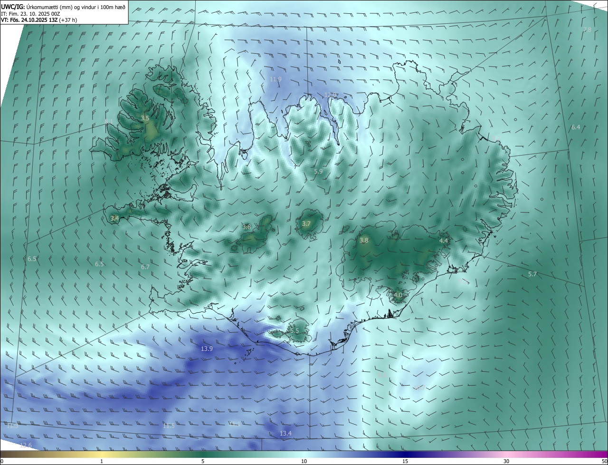Click the 5.7 value east of Iceland
Screen dimensions: 608x465
point(532,274)
